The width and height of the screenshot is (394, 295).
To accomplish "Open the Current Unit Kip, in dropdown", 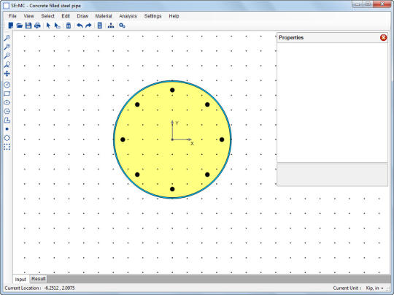I will point(374,288).
